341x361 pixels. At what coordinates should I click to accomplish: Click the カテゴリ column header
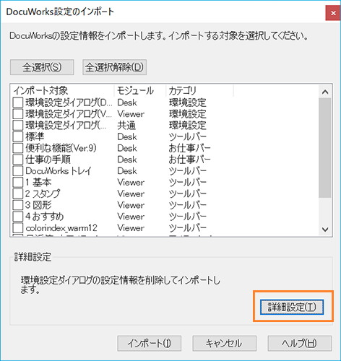[x=199, y=91]
